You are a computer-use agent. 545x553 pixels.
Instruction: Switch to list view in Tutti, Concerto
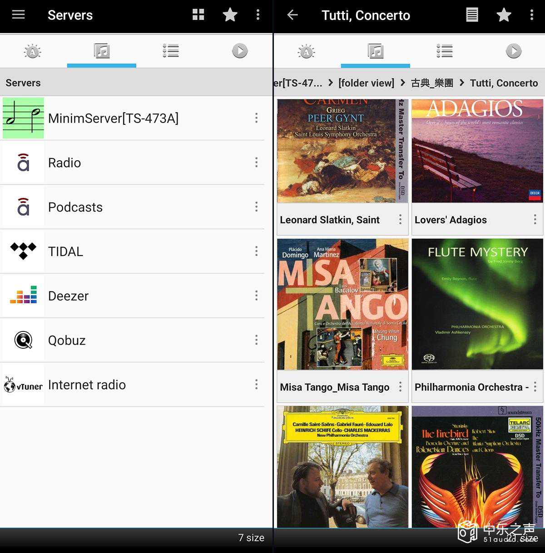(x=472, y=15)
